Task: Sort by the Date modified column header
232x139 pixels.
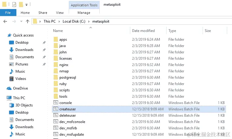Action: pyautogui.click(x=143, y=31)
